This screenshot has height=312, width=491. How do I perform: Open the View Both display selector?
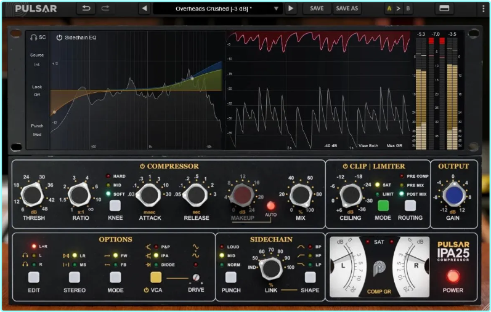tap(368, 145)
